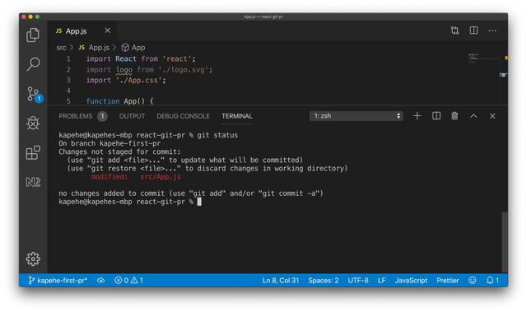Change indentation via Spaces: 2
527x312 pixels.
(x=324, y=281)
